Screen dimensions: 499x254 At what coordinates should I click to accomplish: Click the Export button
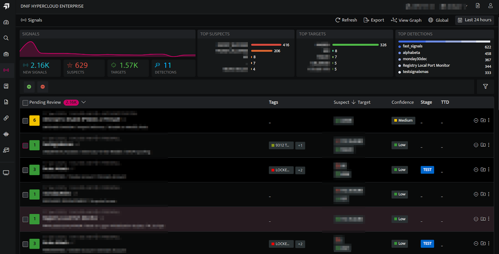[x=374, y=20]
